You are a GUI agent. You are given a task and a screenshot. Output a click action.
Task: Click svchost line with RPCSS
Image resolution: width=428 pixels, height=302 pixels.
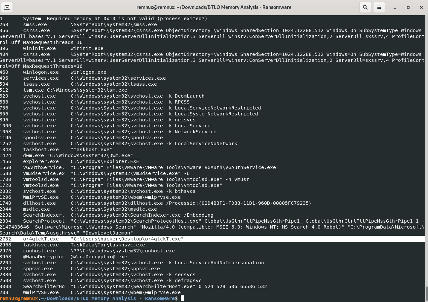click(x=95, y=102)
